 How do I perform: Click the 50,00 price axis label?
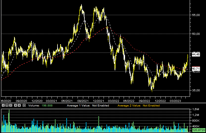tap(196, 34)
